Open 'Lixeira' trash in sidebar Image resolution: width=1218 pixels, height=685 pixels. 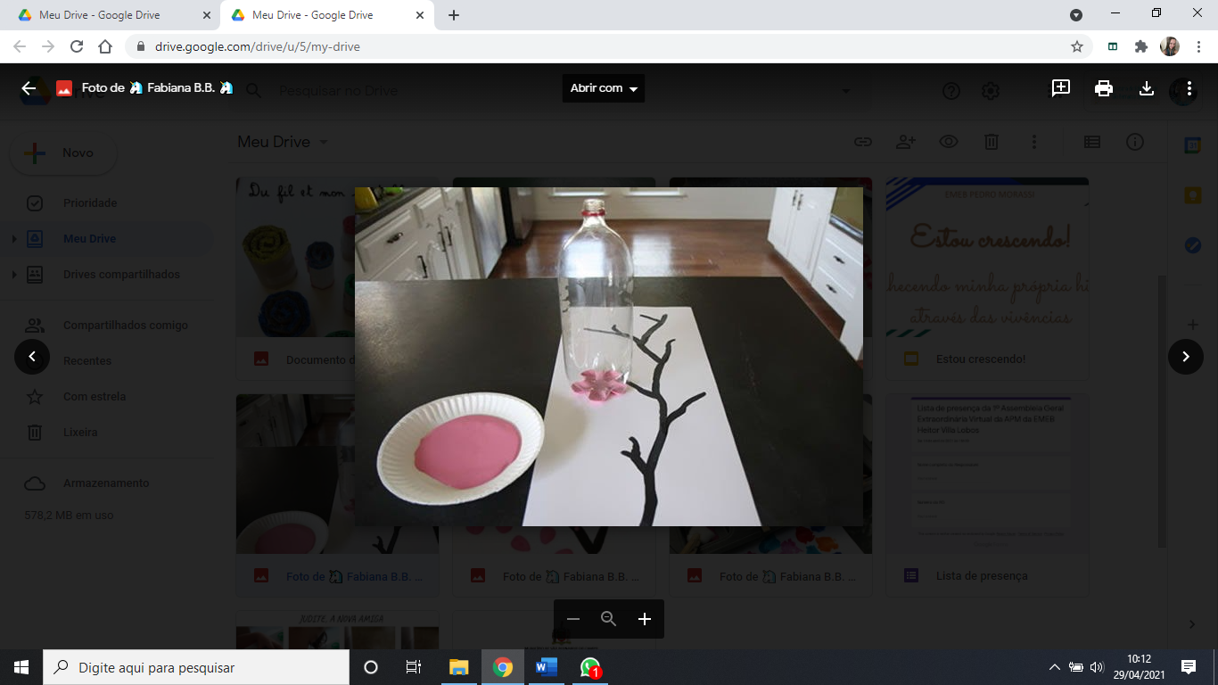coord(80,433)
